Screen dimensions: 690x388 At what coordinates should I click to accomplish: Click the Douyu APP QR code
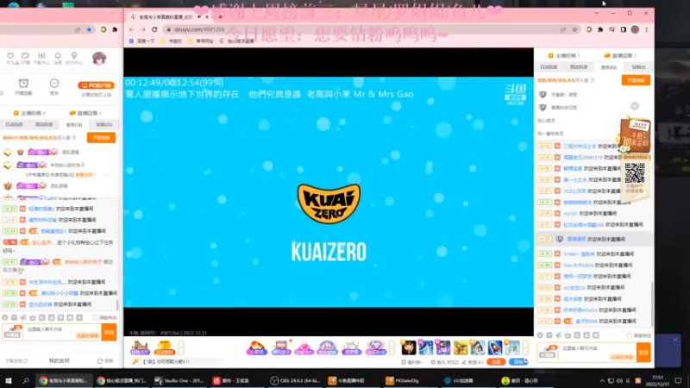(x=635, y=173)
